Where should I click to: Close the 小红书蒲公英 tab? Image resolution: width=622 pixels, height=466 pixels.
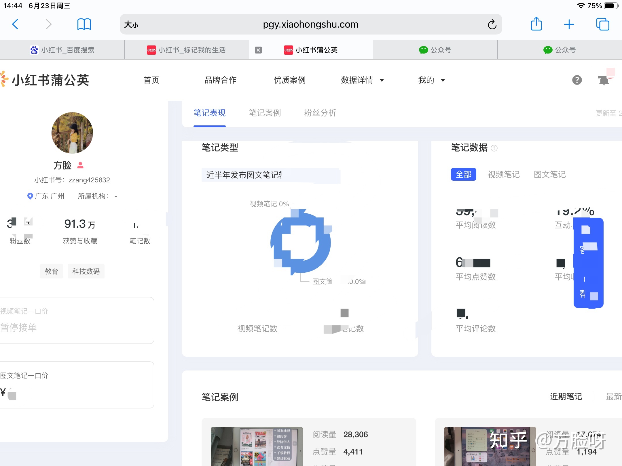(258, 50)
